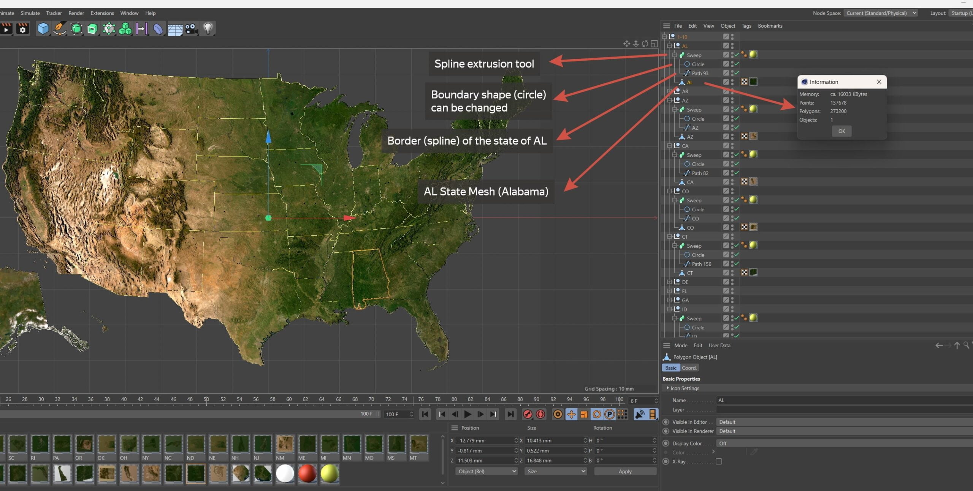Viewport: 973px width, 491px height.
Task: Toggle the X-Ray checkbox
Action: [719, 461]
